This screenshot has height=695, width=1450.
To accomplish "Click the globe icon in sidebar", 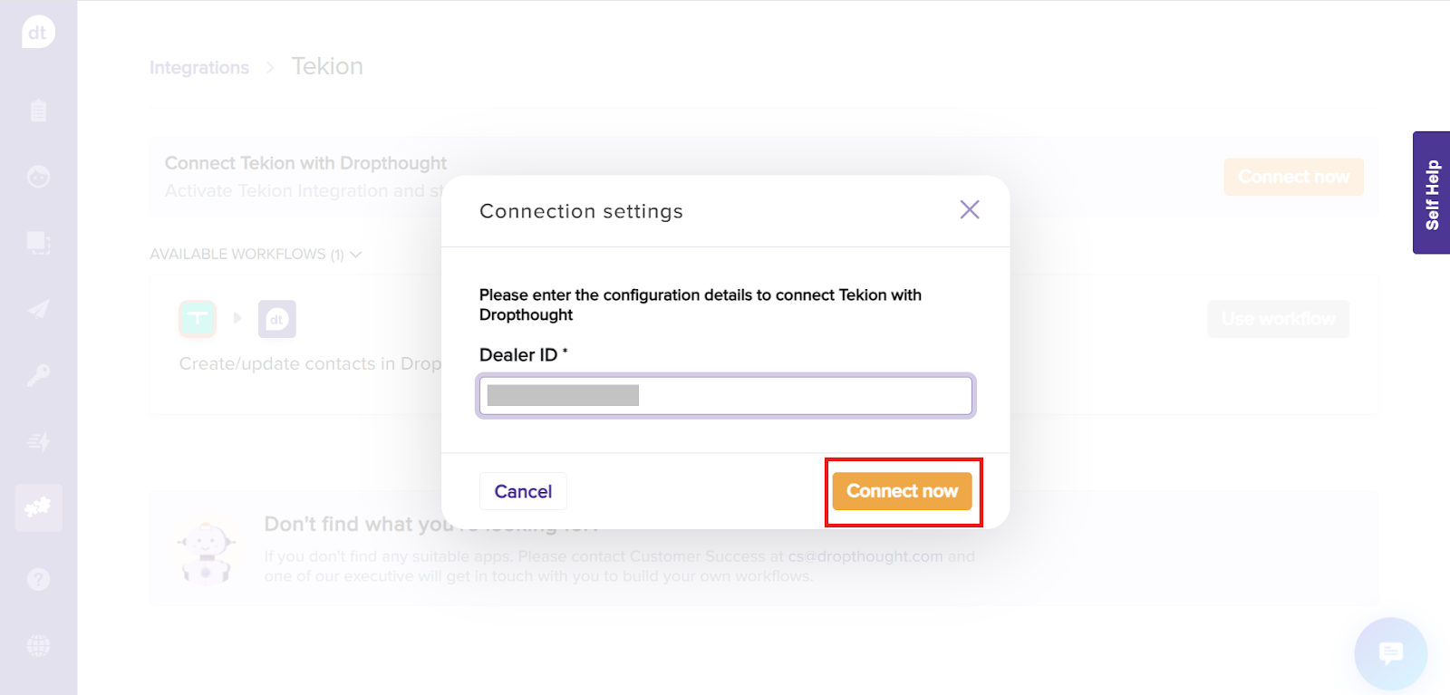I will point(38,646).
